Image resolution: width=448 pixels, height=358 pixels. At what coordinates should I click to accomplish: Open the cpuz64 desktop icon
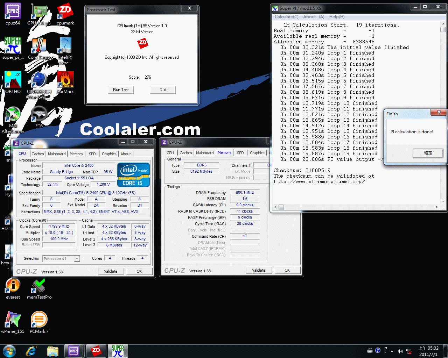click(13, 12)
